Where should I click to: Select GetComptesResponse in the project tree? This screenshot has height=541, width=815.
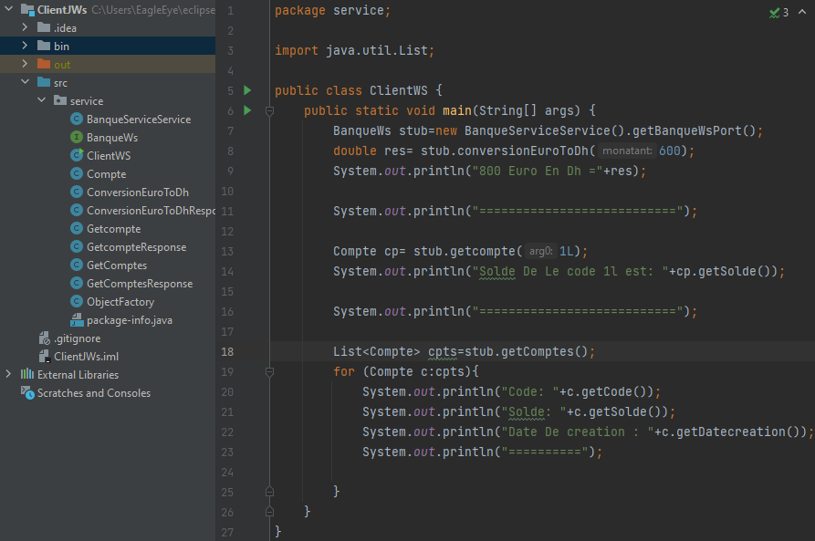click(140, 283)
